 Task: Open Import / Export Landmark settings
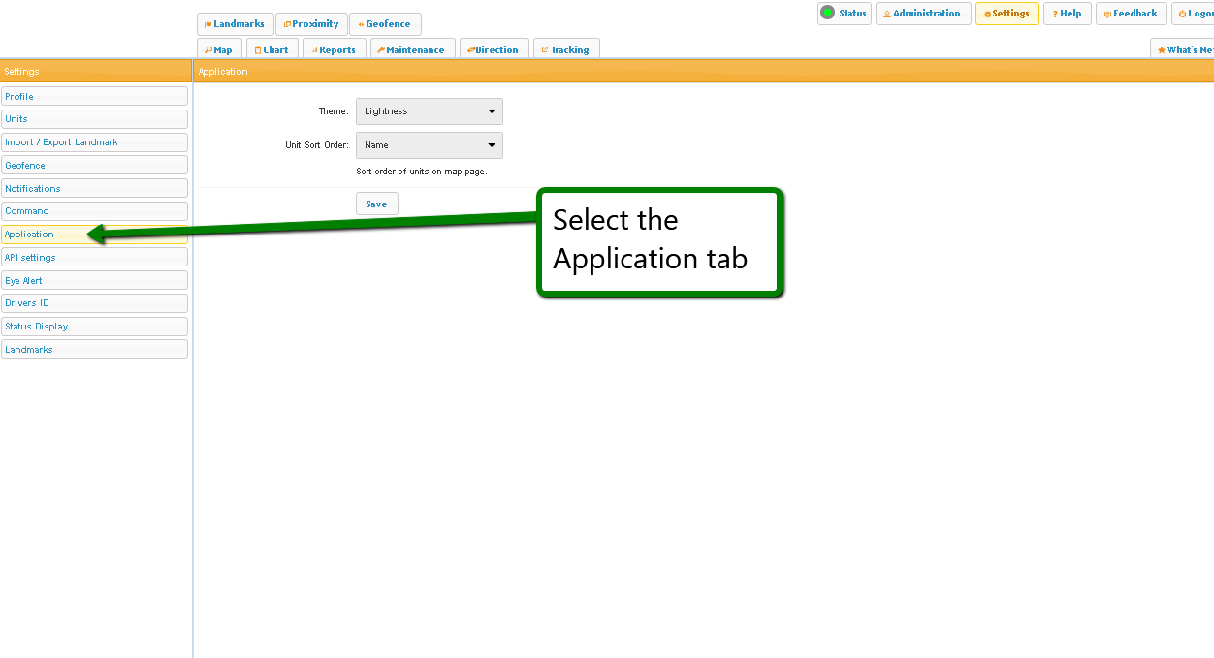tap(94, 142)
